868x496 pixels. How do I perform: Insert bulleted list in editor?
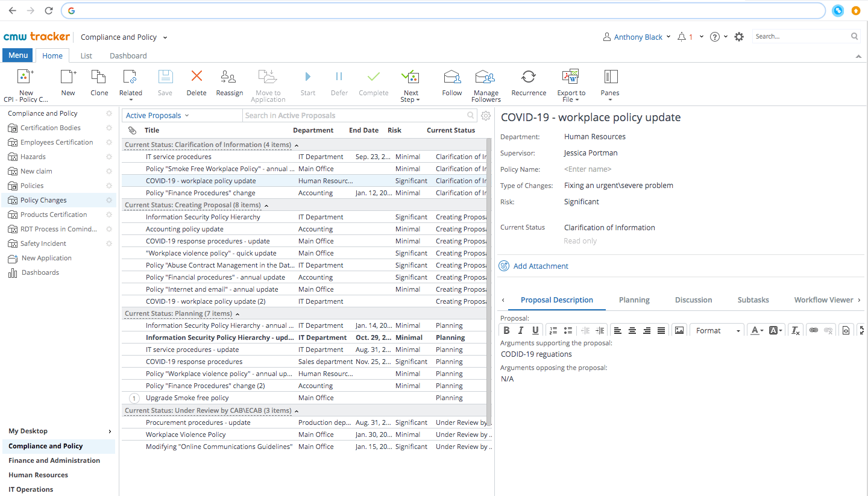(568, 330)
